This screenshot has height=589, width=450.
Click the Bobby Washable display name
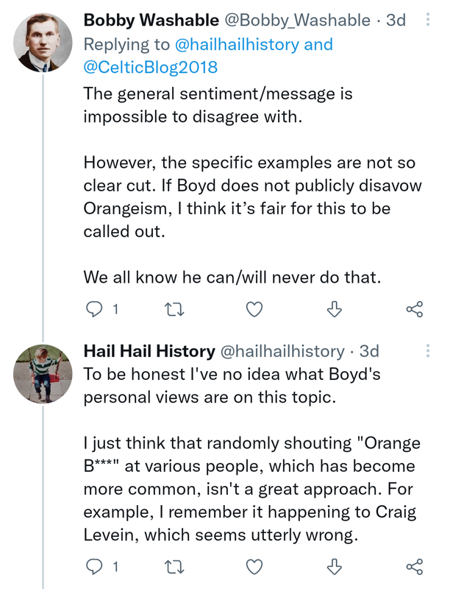151,20
